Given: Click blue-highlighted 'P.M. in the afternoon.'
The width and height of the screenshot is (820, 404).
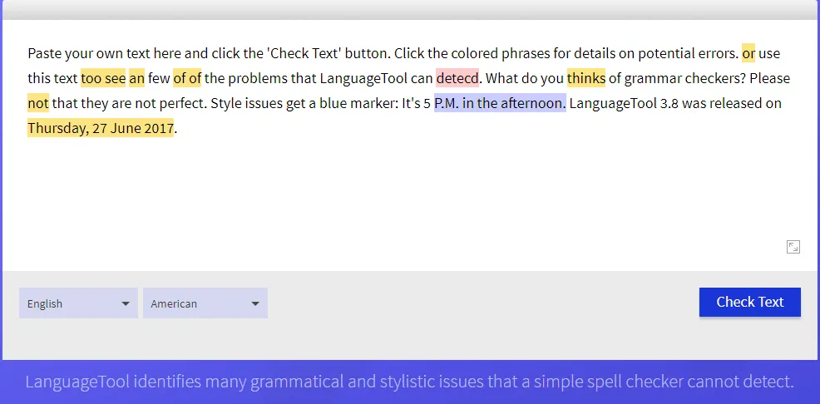Looking at the screenshot, I should click(x=500, y=103).
